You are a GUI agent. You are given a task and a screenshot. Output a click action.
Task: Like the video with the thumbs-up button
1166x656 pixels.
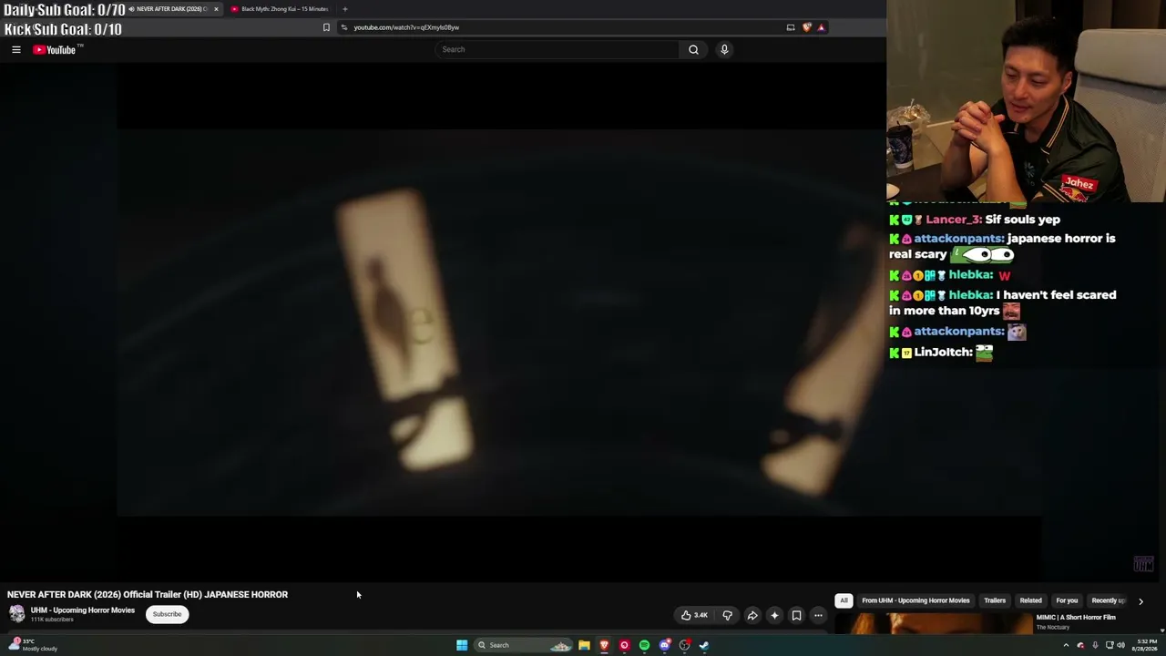click(694, 615)
